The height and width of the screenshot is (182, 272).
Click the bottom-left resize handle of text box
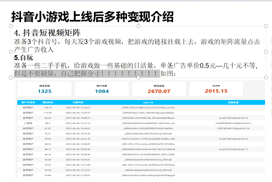click(11, 77)
